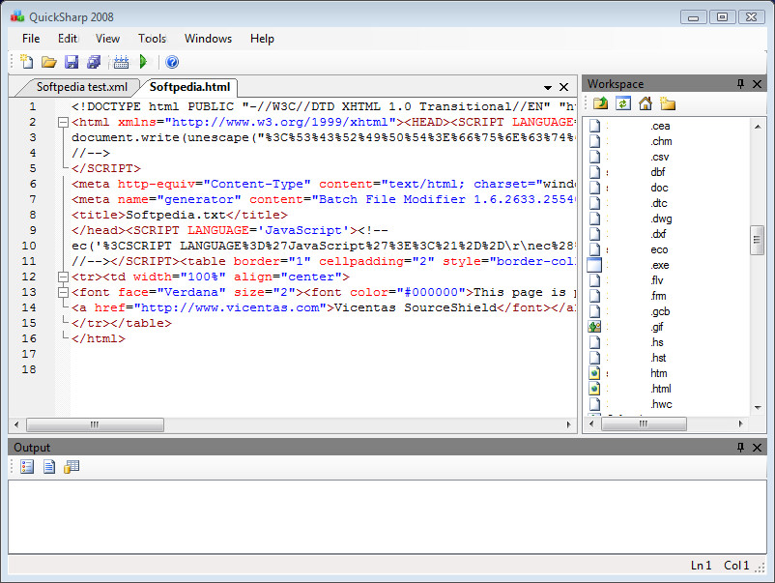Click the compile toolbar icon
This screenshot has width=775, height=583.
click(x=121, y=62)
